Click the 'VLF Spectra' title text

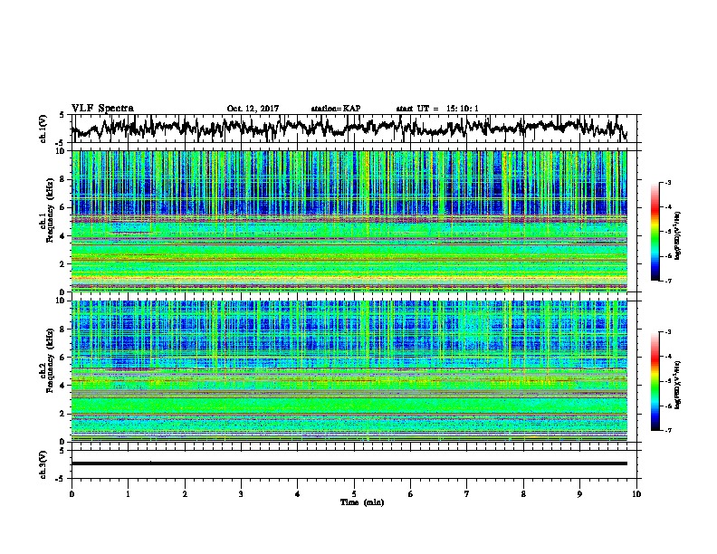point(102,109)
